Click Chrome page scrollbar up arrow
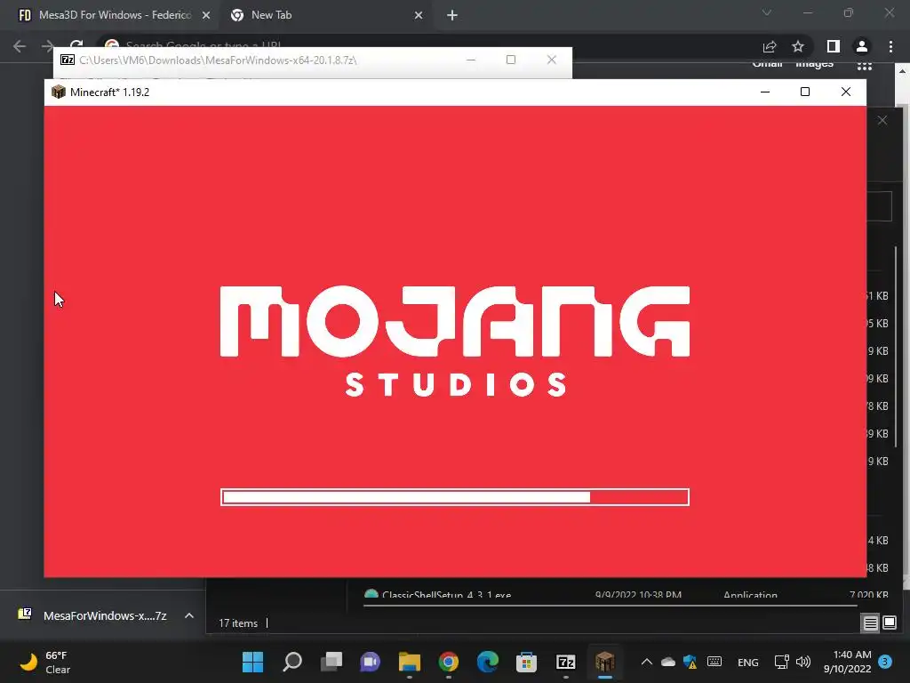The width and height of the screenshot is (910, 683). [903, 71]
